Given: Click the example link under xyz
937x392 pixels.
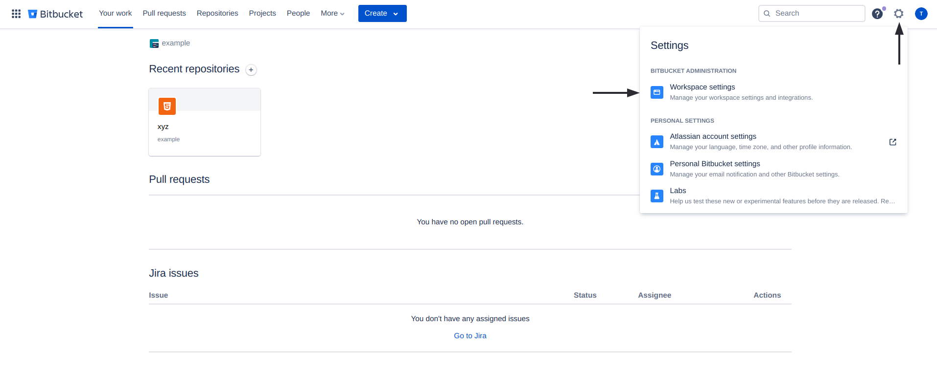Looking at the screenshot, I should (x=168, y=139).
